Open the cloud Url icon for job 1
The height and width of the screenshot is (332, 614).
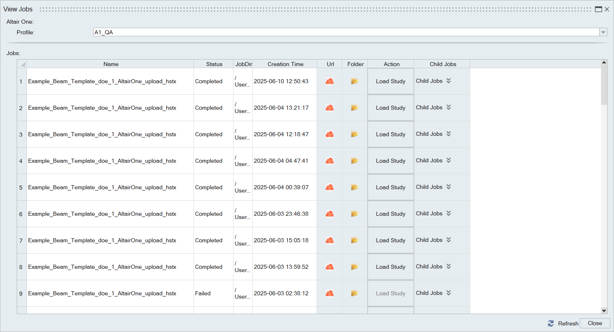(330, 81)
